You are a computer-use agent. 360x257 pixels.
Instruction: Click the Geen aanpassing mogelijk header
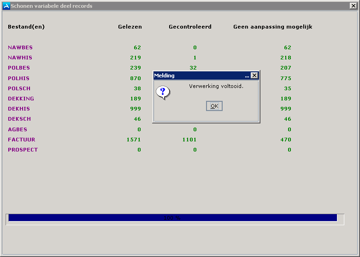tap(273, 27)
